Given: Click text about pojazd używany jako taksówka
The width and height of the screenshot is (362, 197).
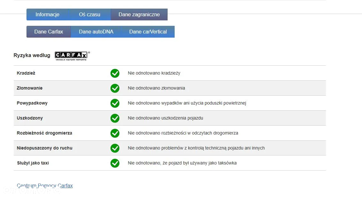Looking at the screenshot, I should point(182,163).
